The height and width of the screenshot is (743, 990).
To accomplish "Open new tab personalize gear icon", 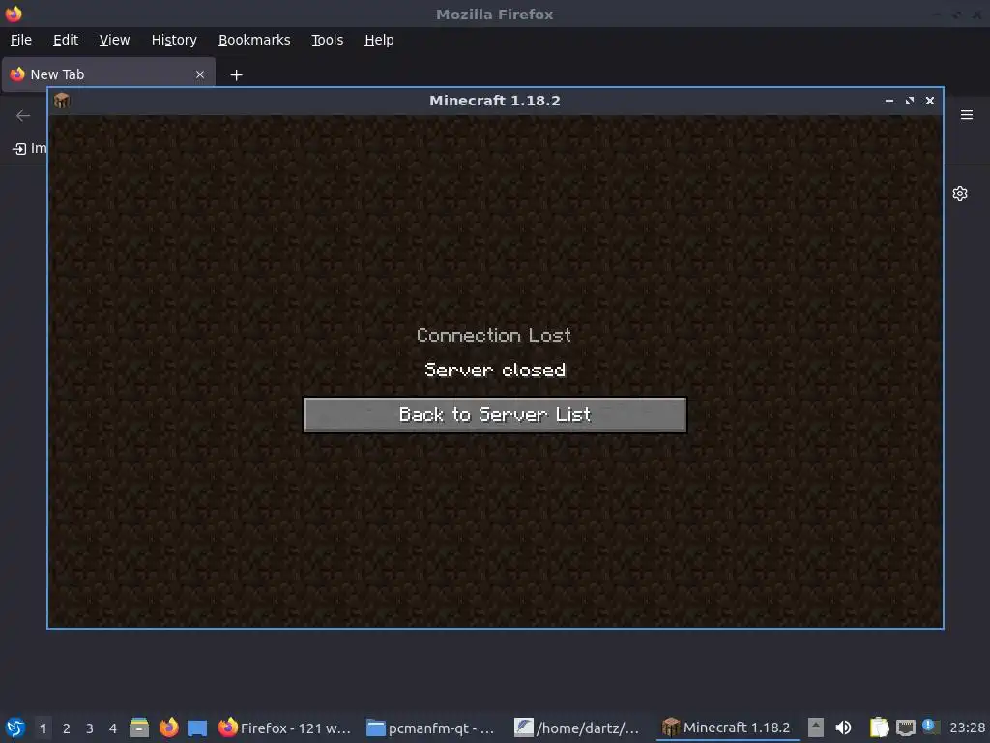I will point(960,193).
